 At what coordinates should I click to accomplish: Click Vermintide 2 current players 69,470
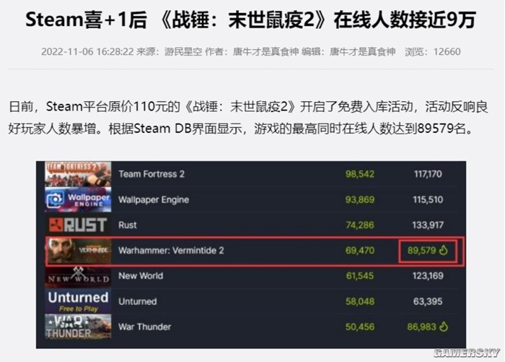[x=360, y=251]
